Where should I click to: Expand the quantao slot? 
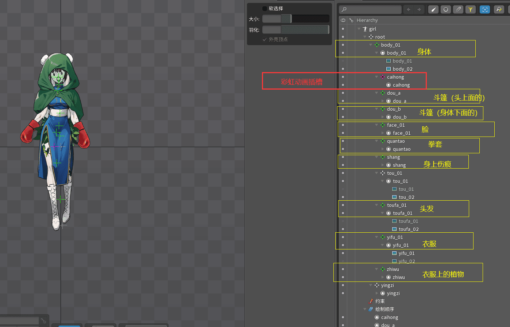point(383,149)
